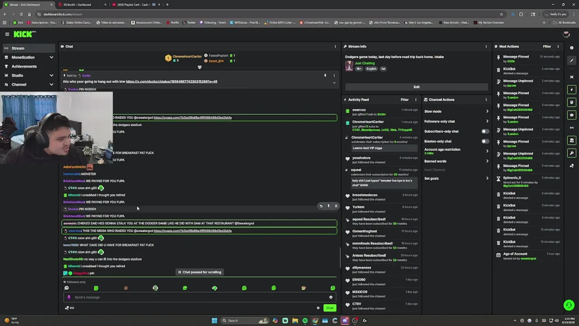Open the Activity Feed three-dot menu

coord(416,100)
